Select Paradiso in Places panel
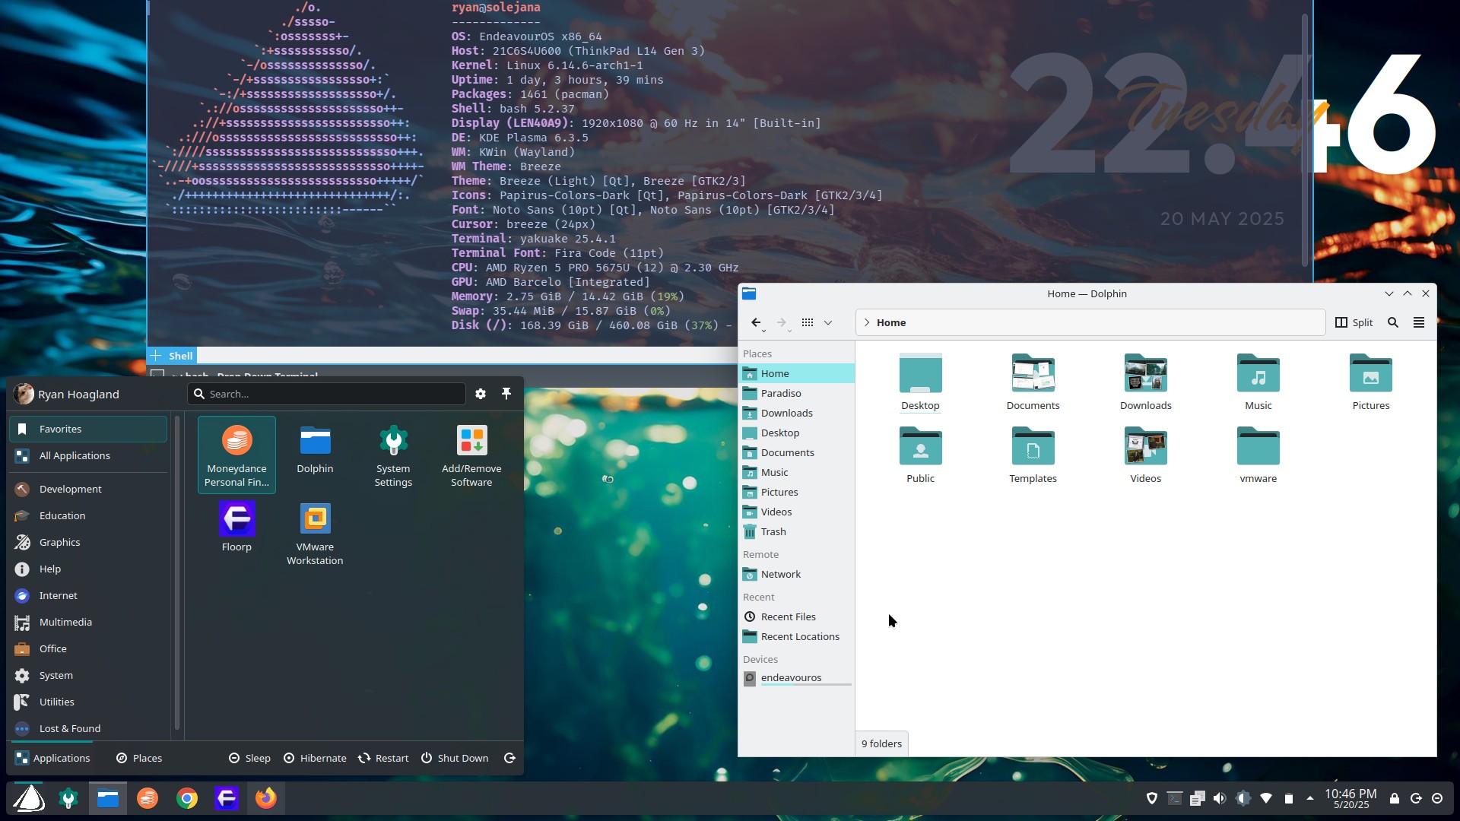Screen dimensions: 1460x821 [796, 393]
